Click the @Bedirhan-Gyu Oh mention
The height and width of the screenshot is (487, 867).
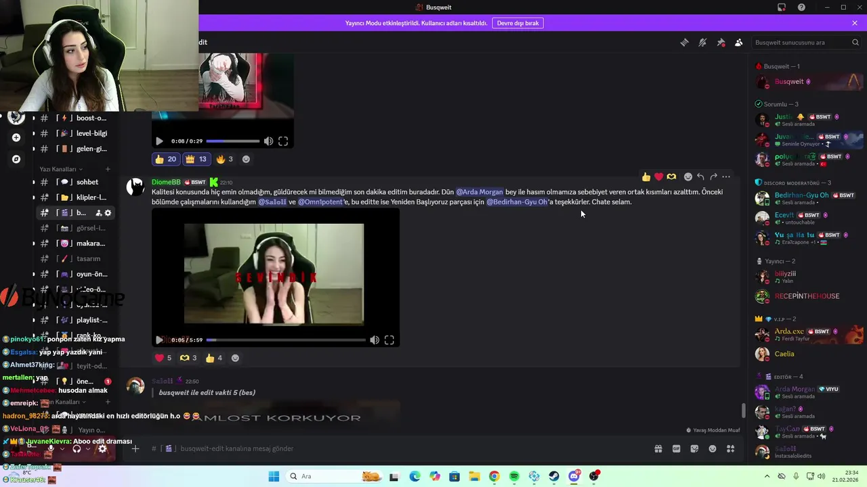(517, 202)
